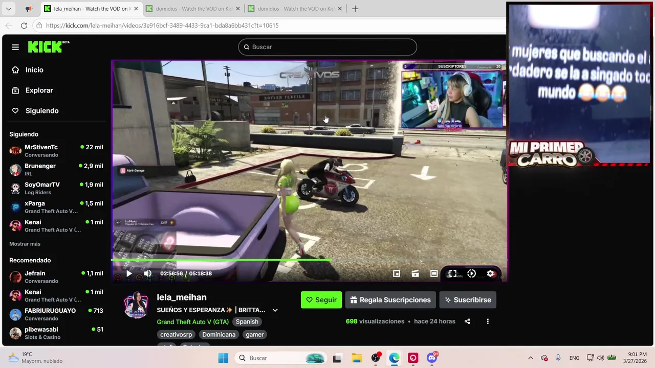This screenshot has height=368, width=655.
Task: Click the Dominicana tag
Action: [219, 334]
